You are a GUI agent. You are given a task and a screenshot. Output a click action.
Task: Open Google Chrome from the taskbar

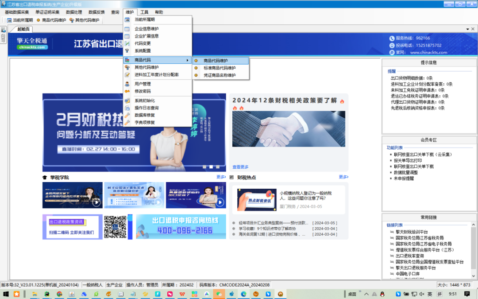59,294
